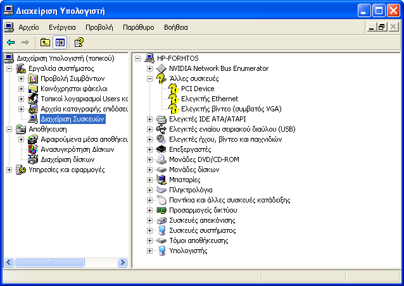Click the Συσκευές απεικόνισης camera icon
404x286 pixels.
coord(161,220)
